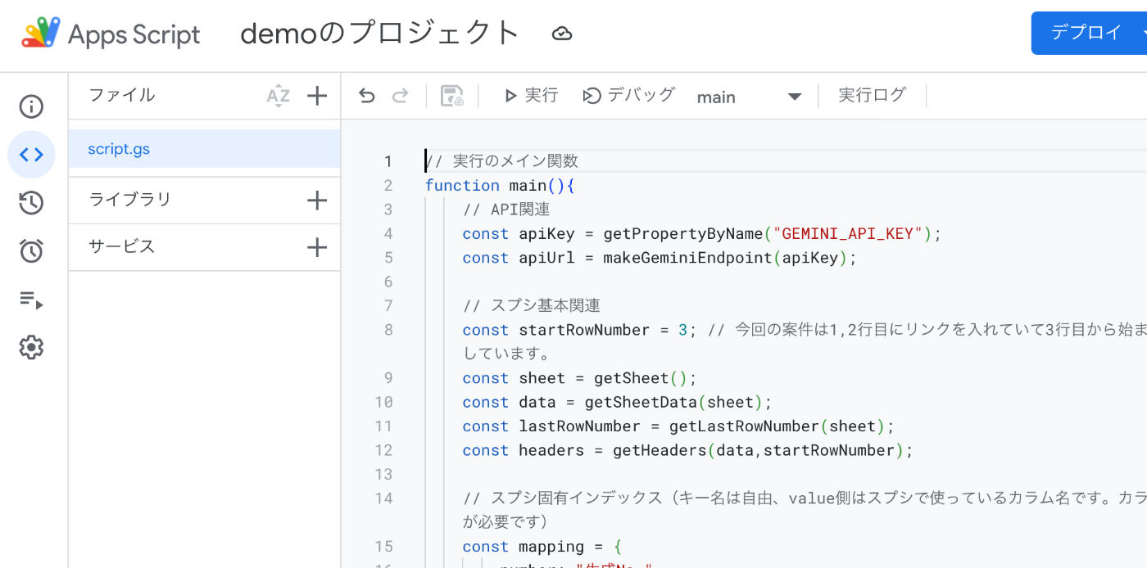The height and width of the screenshot is (568, 1147).
Task: Click the // スプシ基本関連 comment
Action: click(532, 306)
